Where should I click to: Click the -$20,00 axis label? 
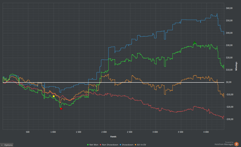(x=230, y=107)
